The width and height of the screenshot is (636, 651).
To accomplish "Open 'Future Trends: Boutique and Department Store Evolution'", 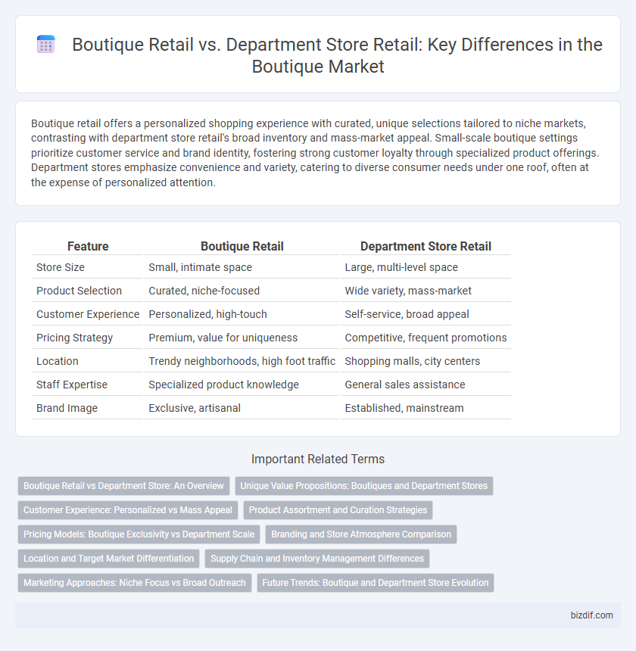I will (376, 583).
